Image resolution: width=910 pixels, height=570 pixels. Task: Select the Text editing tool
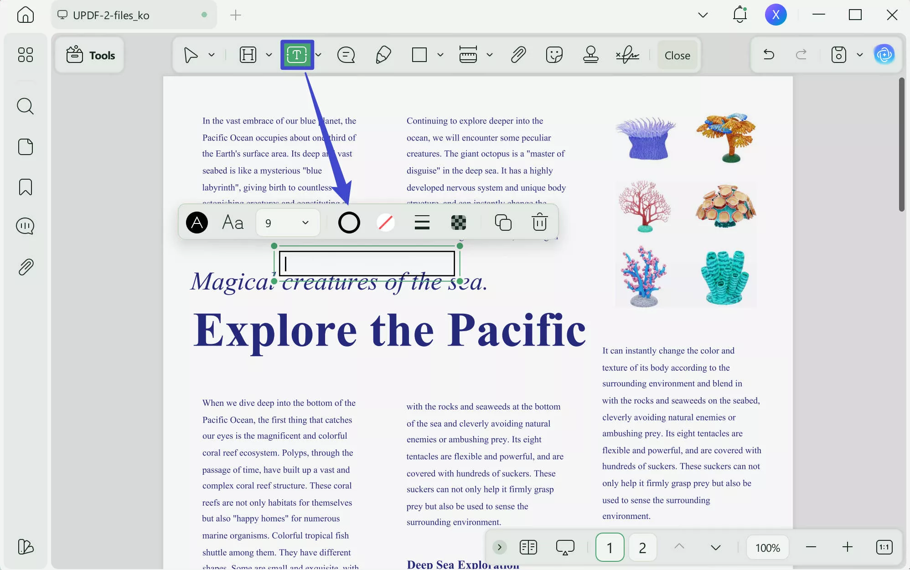(296, 55)
